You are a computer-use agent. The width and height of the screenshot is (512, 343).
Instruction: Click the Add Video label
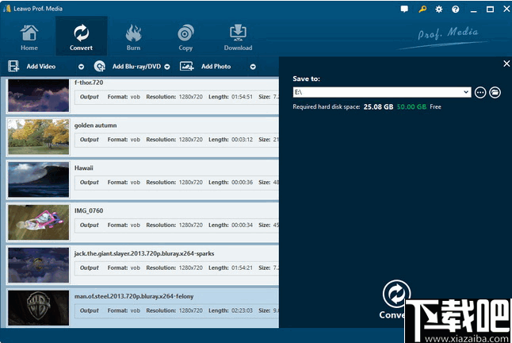coord(40,67)
